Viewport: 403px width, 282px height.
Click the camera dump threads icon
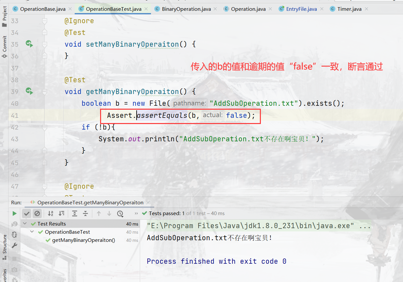point(14,270)
